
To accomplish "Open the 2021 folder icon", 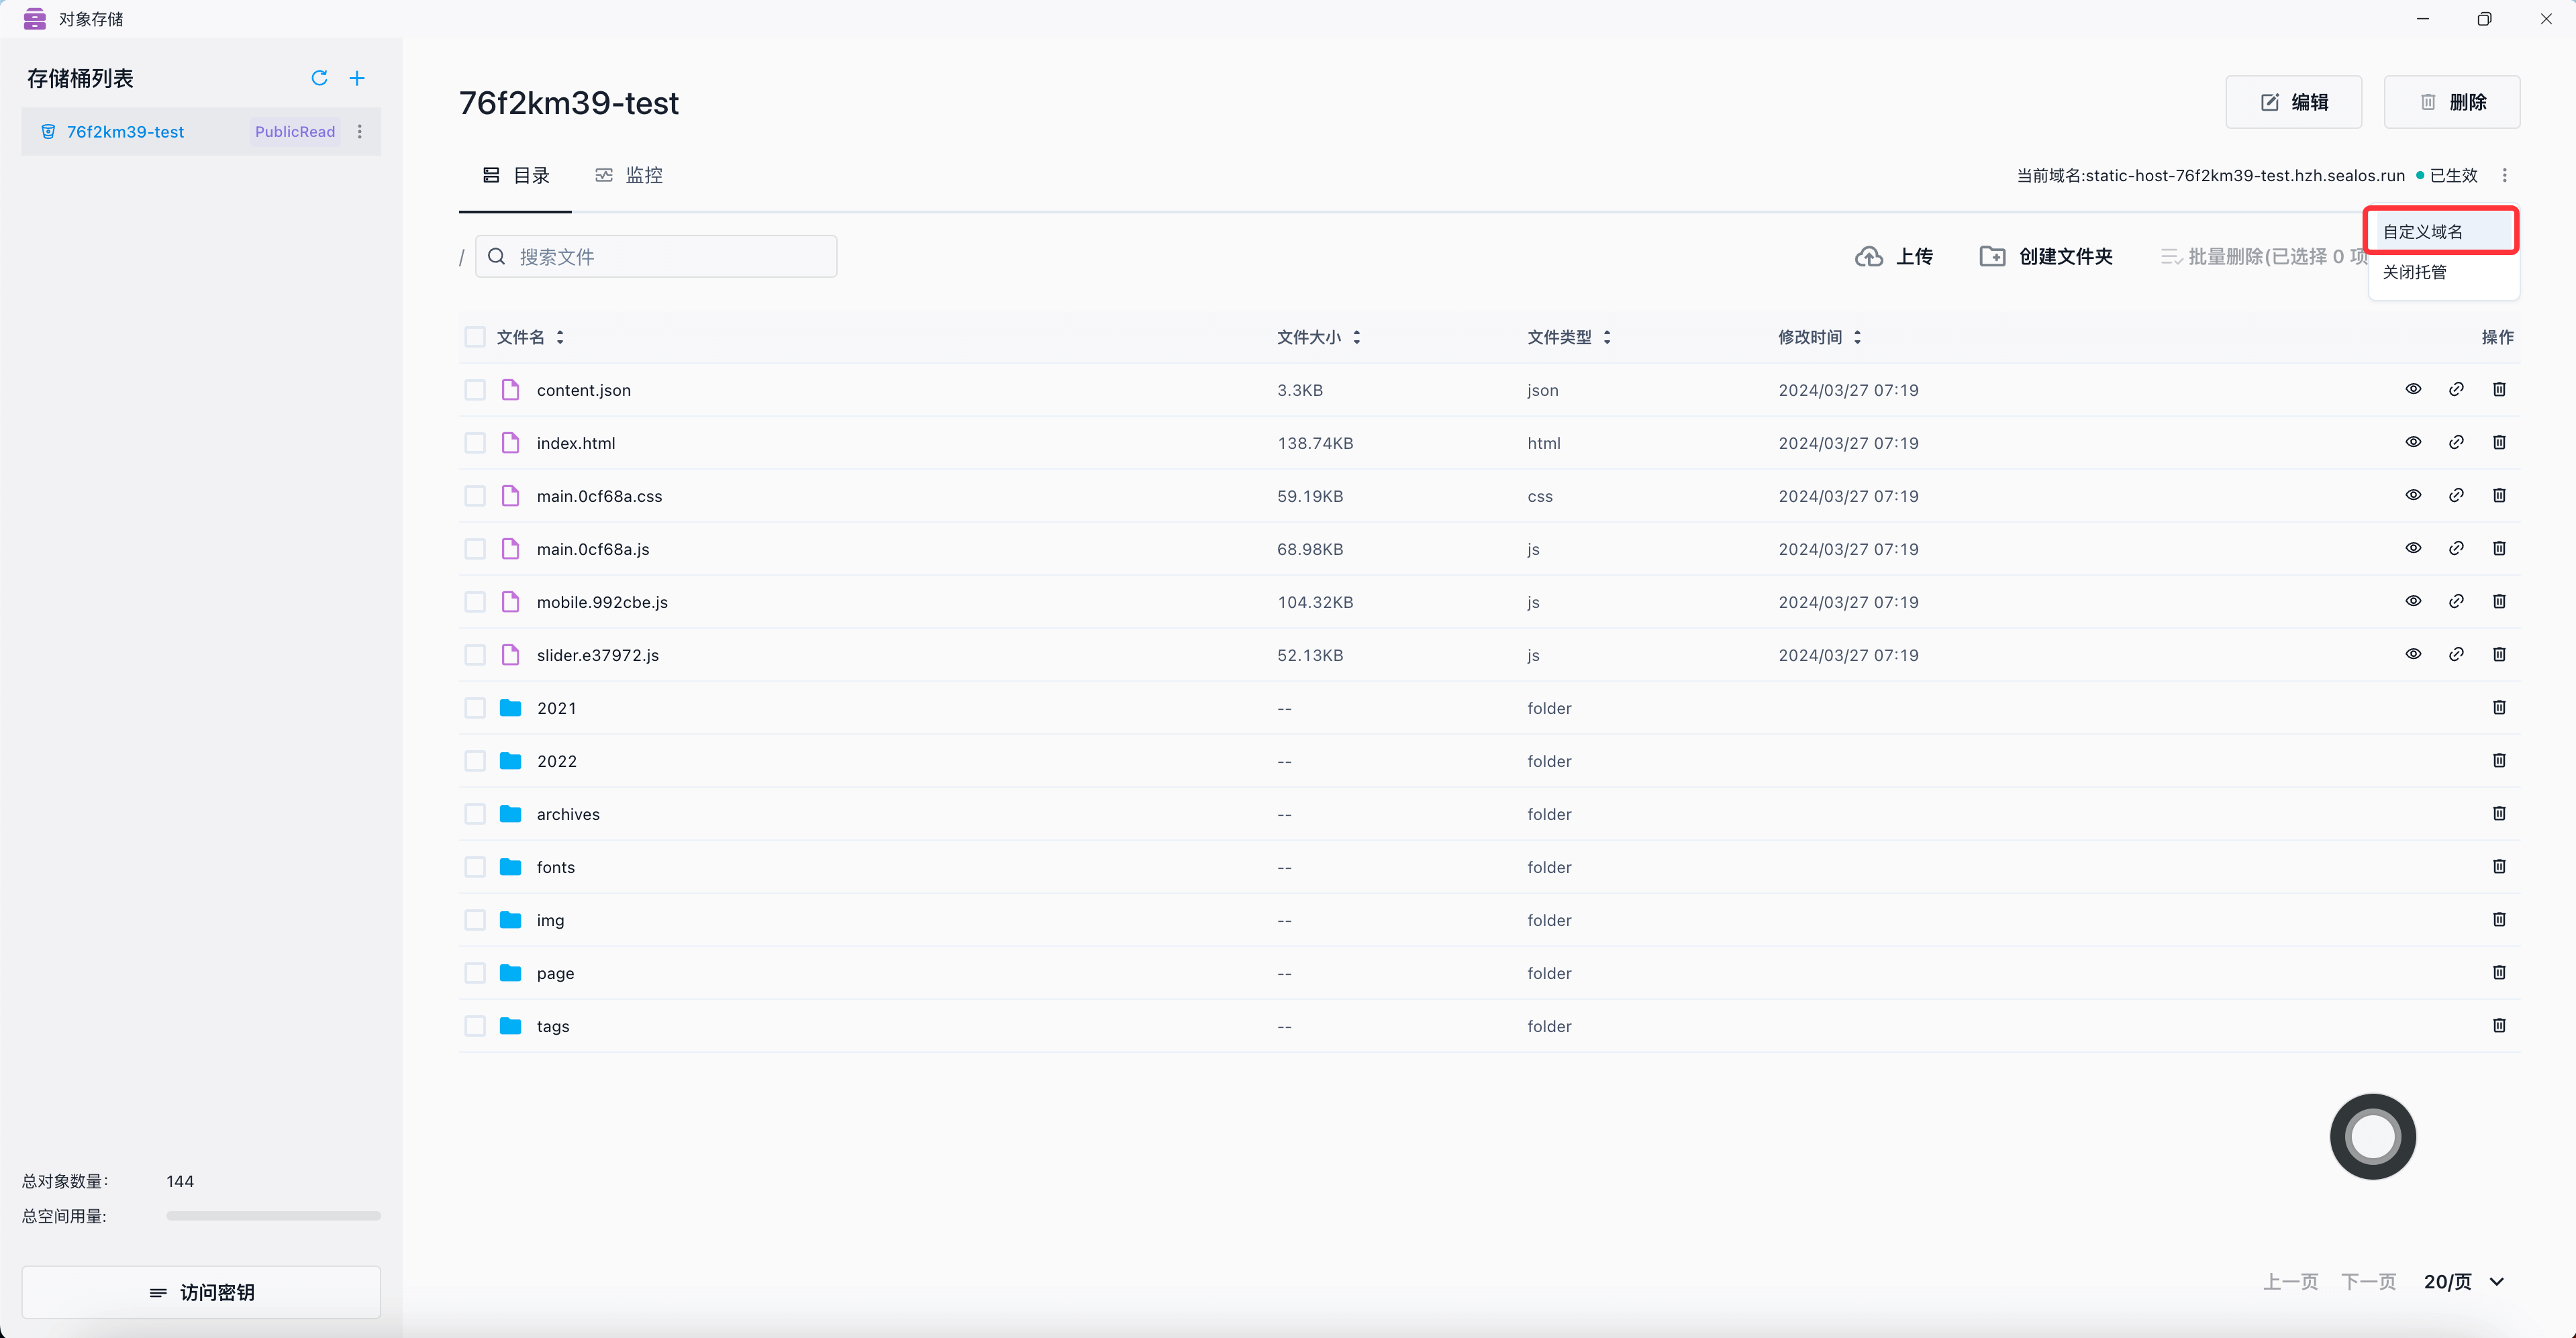I will (510, 708).
